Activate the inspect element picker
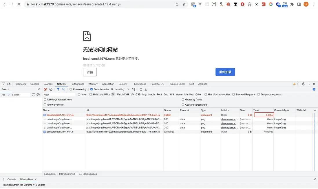 click(x=3, y=84)
